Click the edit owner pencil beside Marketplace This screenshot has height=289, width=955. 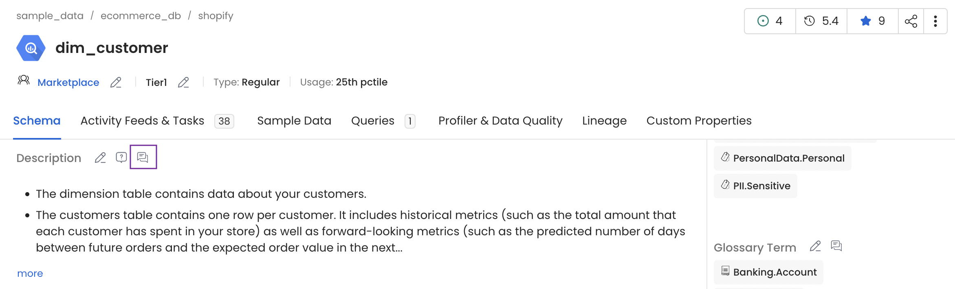coord(116,83)
